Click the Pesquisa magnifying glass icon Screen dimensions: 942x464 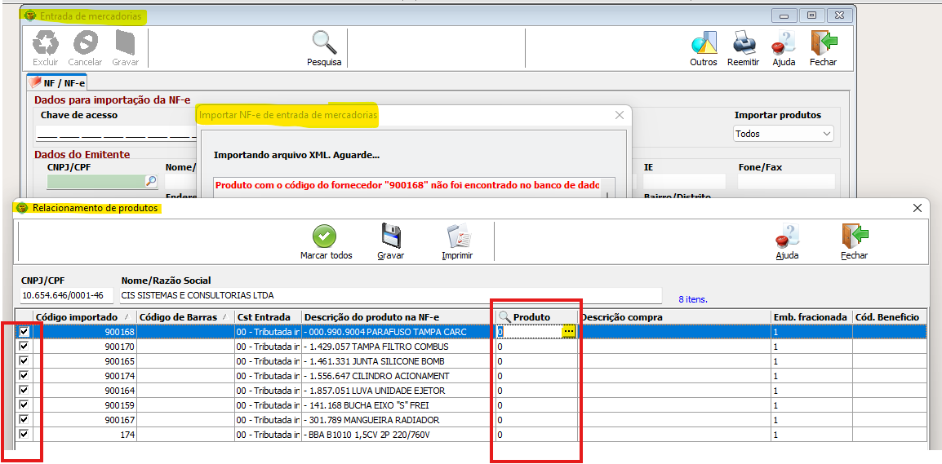tap(324, 42)
